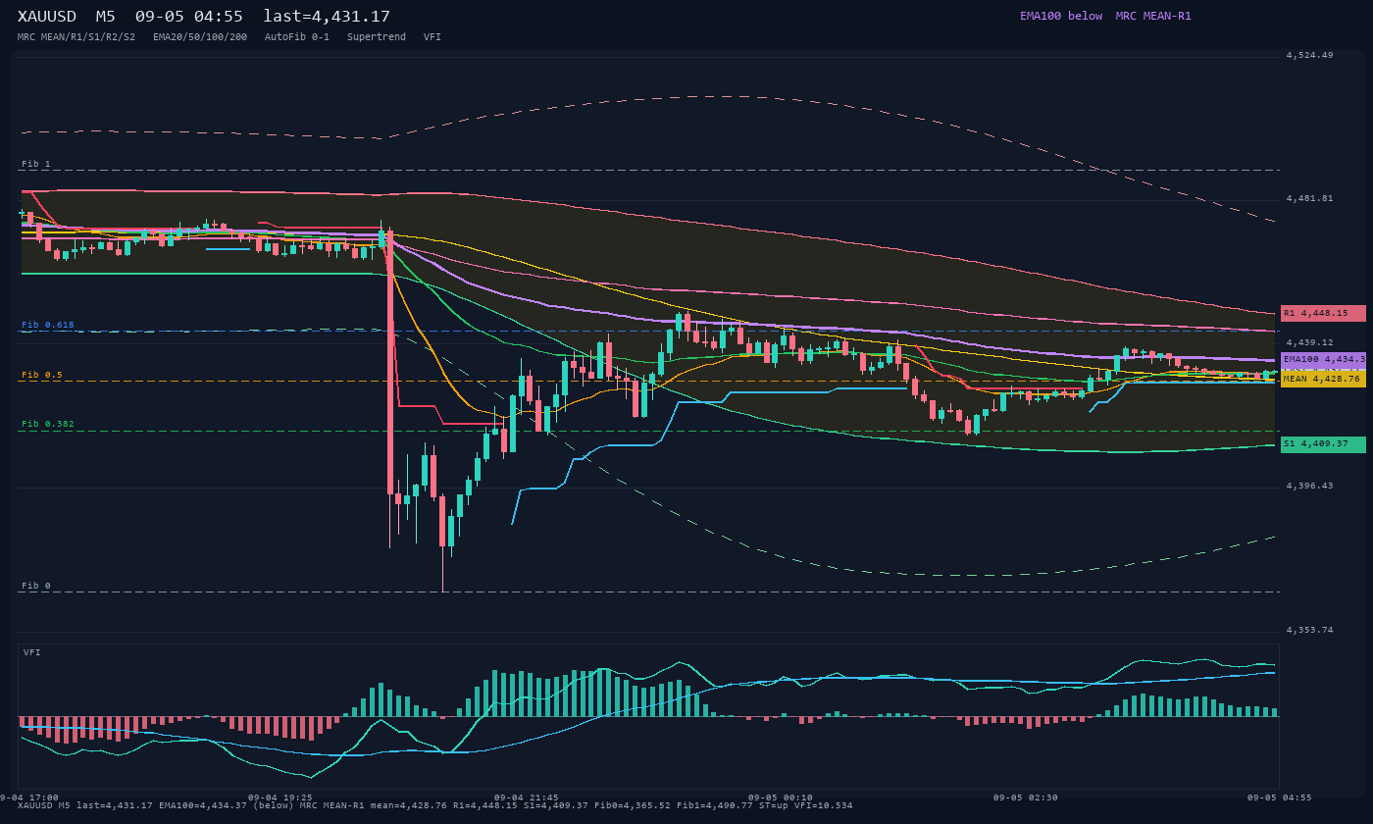
Task: Click the R1 4,448.15 price tag
Action: click(1323, 313)
